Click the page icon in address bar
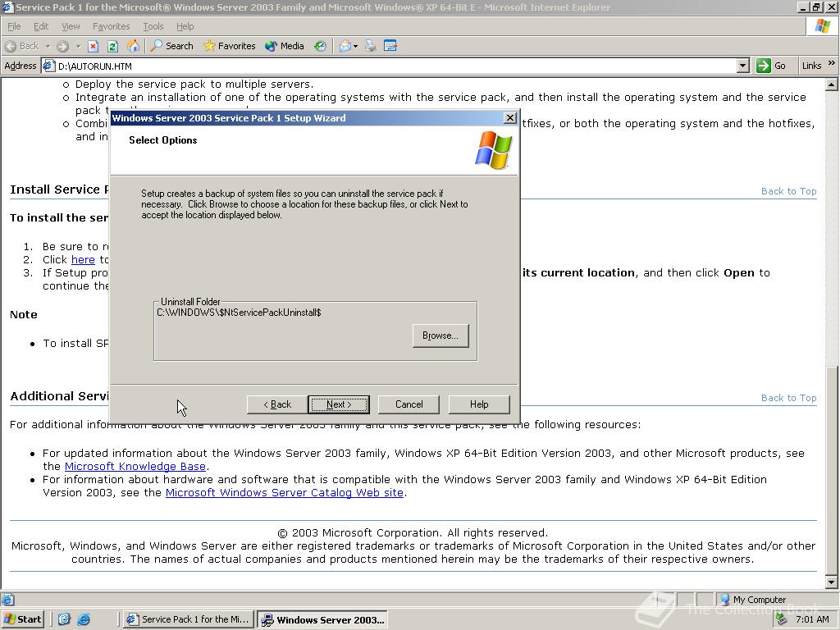840x630 pixels. pos(48,66)
